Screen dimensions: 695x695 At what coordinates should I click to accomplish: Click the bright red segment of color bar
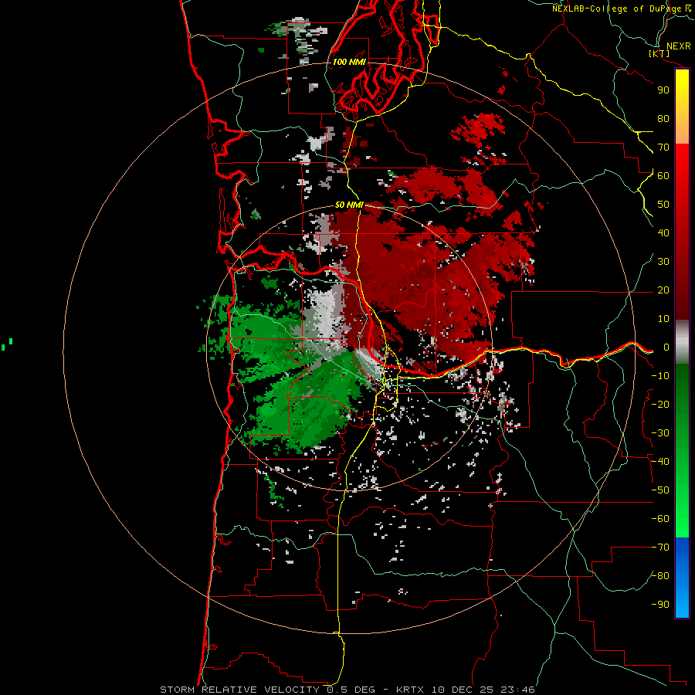coord(682,162)
